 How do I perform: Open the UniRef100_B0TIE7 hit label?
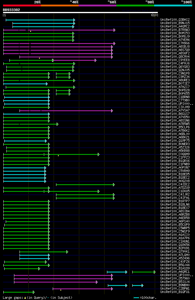pos(175,84)
